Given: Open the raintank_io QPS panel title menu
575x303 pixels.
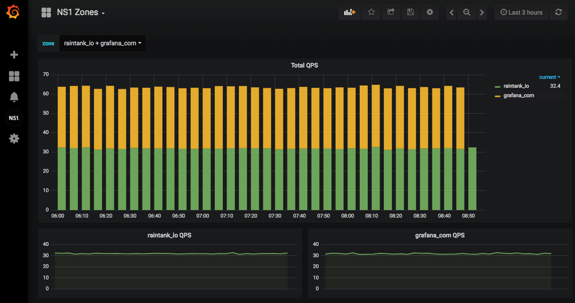Looking at the screenshot, I should click(x=169, y=235).
